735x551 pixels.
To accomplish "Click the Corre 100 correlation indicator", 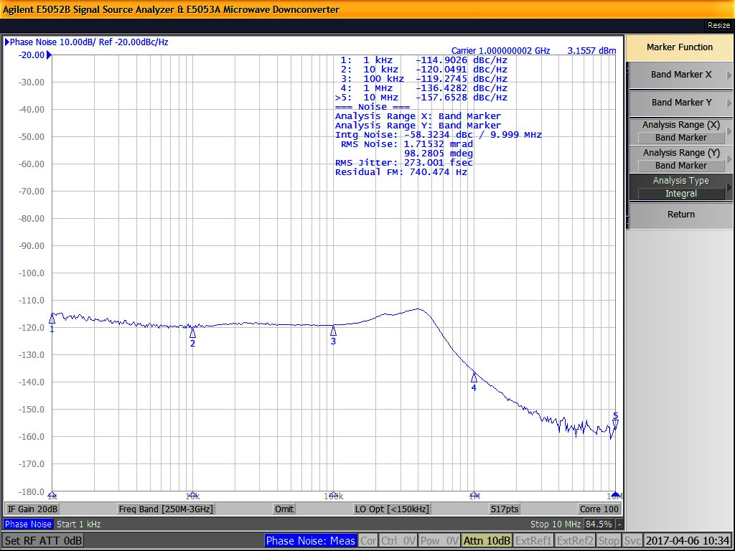I will coord(599,509).
